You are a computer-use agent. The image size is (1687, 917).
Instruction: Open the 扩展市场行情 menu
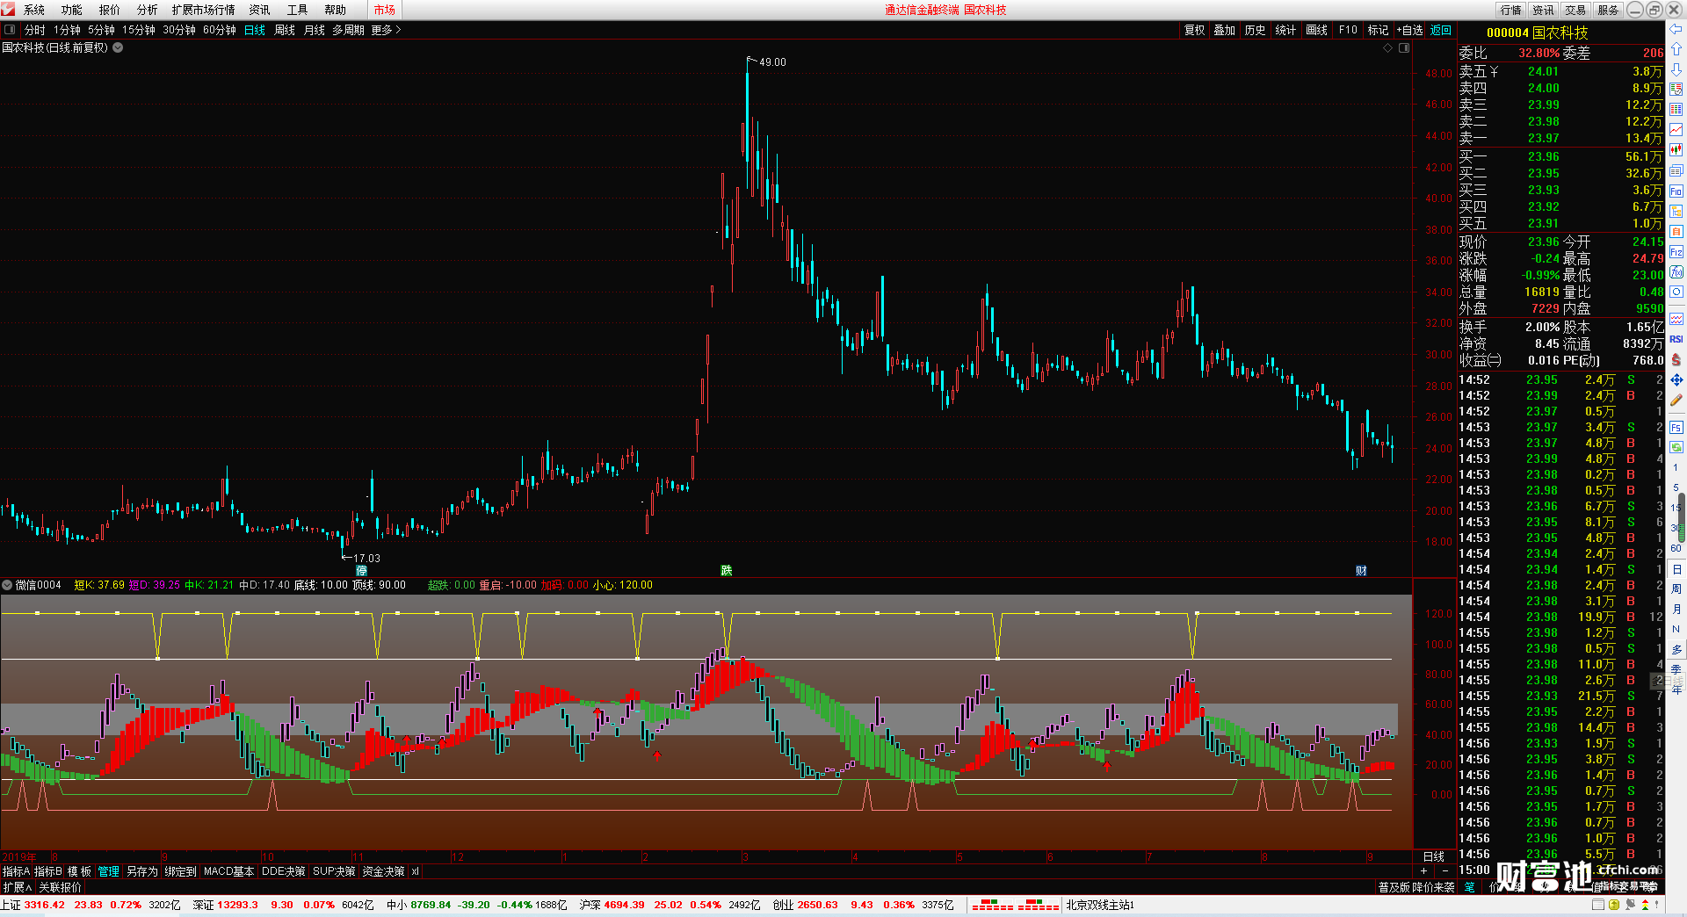(204, 10)
